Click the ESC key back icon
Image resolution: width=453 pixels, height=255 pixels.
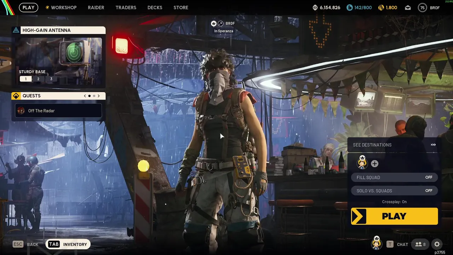point(18,244)
